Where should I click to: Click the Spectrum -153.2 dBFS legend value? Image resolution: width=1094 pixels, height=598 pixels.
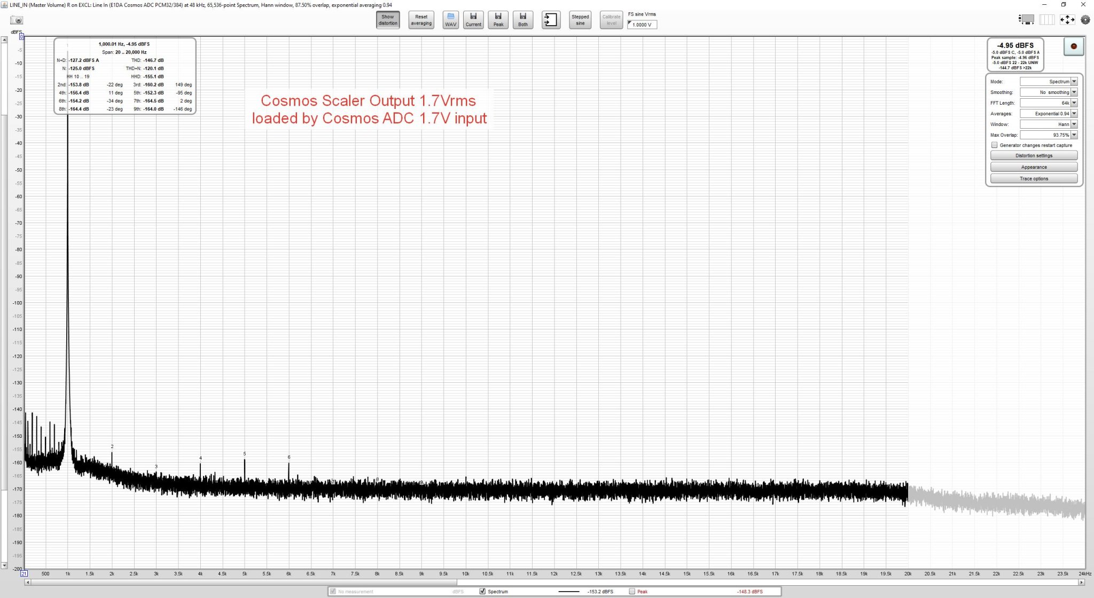[x=600, y=592]
